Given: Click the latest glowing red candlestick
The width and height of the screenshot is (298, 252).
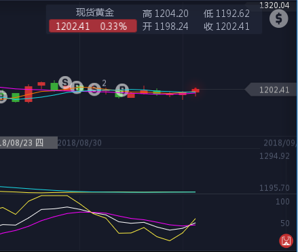Looking at the screenshot, I should pyautogui.click(x=195, y=91).
